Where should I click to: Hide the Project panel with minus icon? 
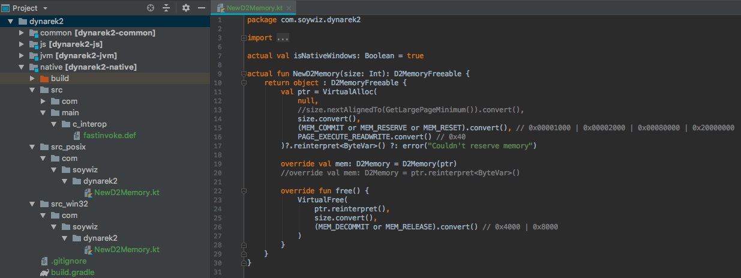point(202,8)
